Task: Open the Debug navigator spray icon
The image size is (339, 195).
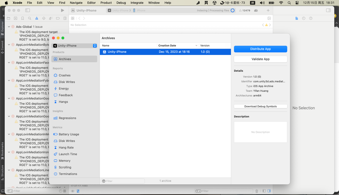Action: 51,18
